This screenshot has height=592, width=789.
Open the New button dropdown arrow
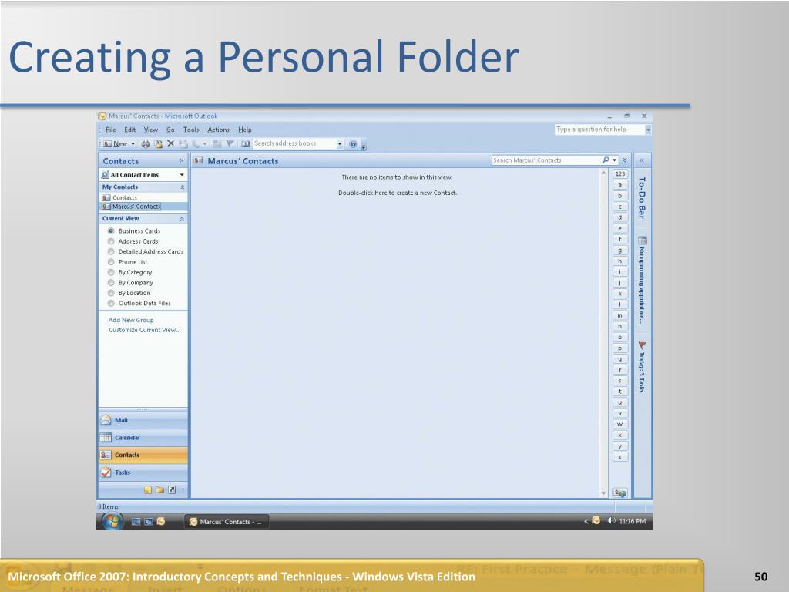(133, 144)
